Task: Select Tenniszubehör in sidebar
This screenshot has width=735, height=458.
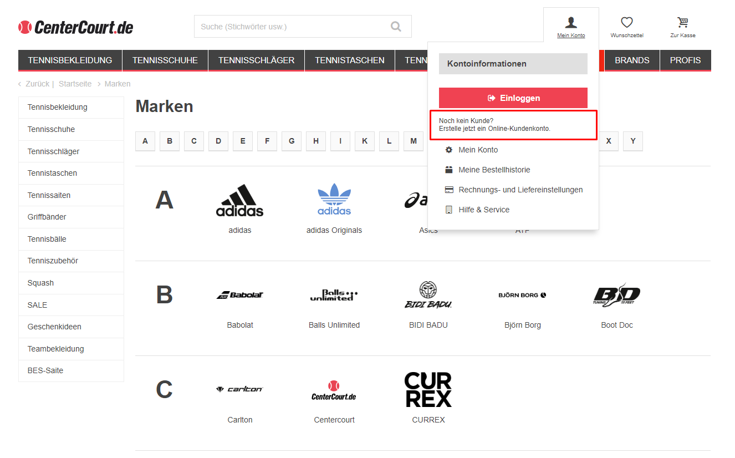Action: 71,261
